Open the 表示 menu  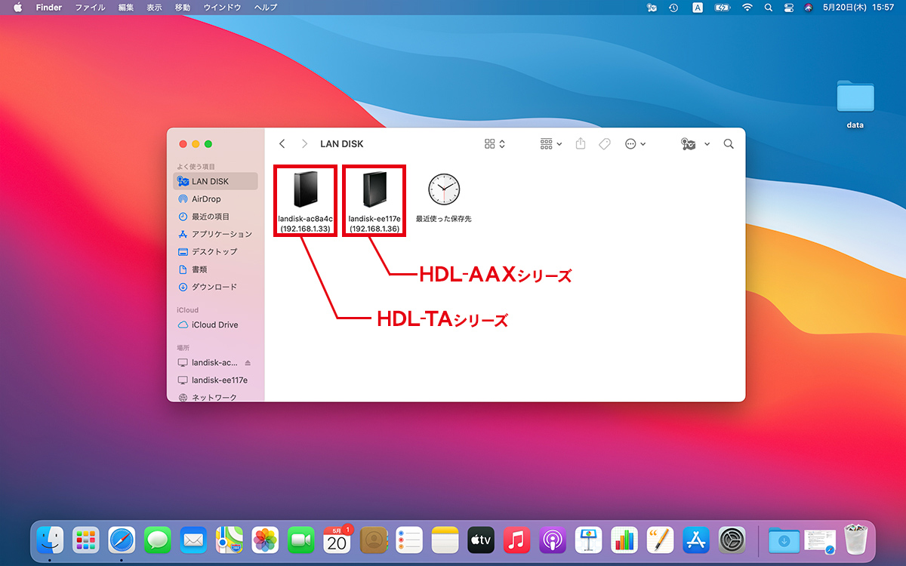[x=154, y=7]
